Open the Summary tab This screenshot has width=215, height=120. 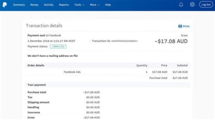point(19,5)
